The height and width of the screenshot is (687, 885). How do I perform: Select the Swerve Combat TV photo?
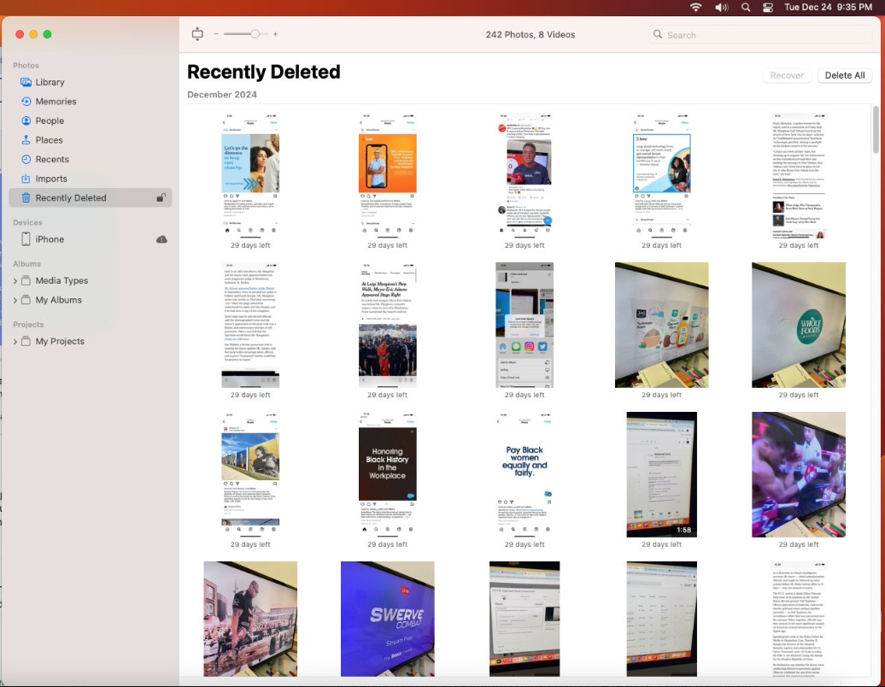point(387,619)
